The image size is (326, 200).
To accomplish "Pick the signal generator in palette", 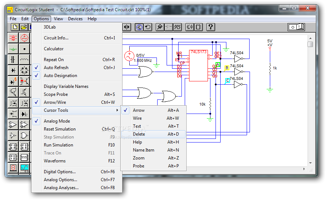I will pyautogui.click(x=24, y=38).
